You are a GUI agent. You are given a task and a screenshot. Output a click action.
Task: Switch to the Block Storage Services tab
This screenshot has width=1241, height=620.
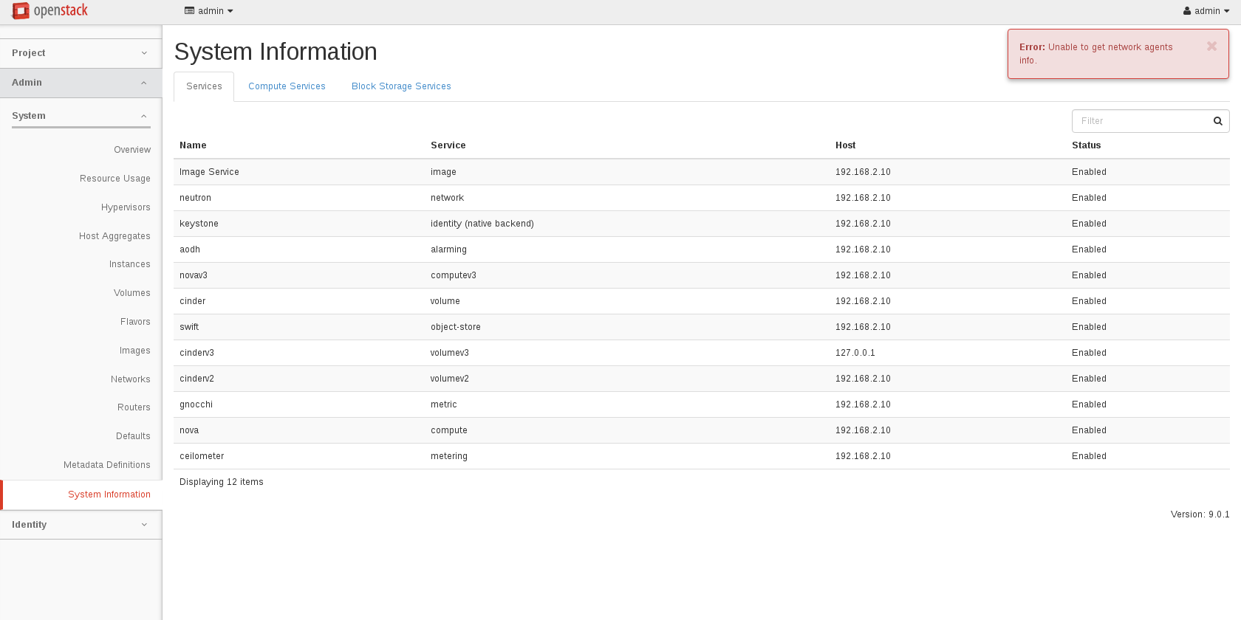point(401,86)
